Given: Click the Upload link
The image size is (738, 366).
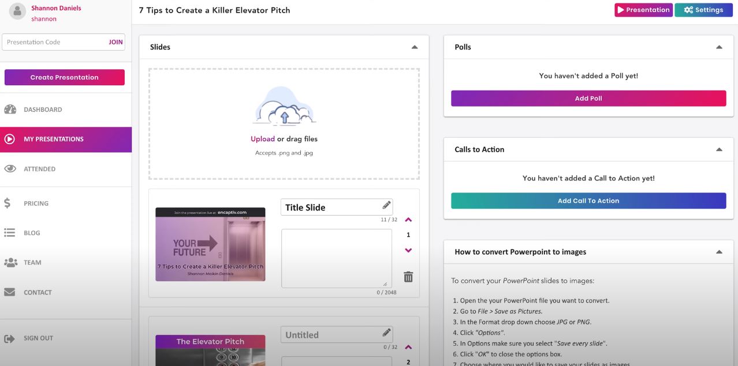Looking at the screenshot, I should point(263,139).
